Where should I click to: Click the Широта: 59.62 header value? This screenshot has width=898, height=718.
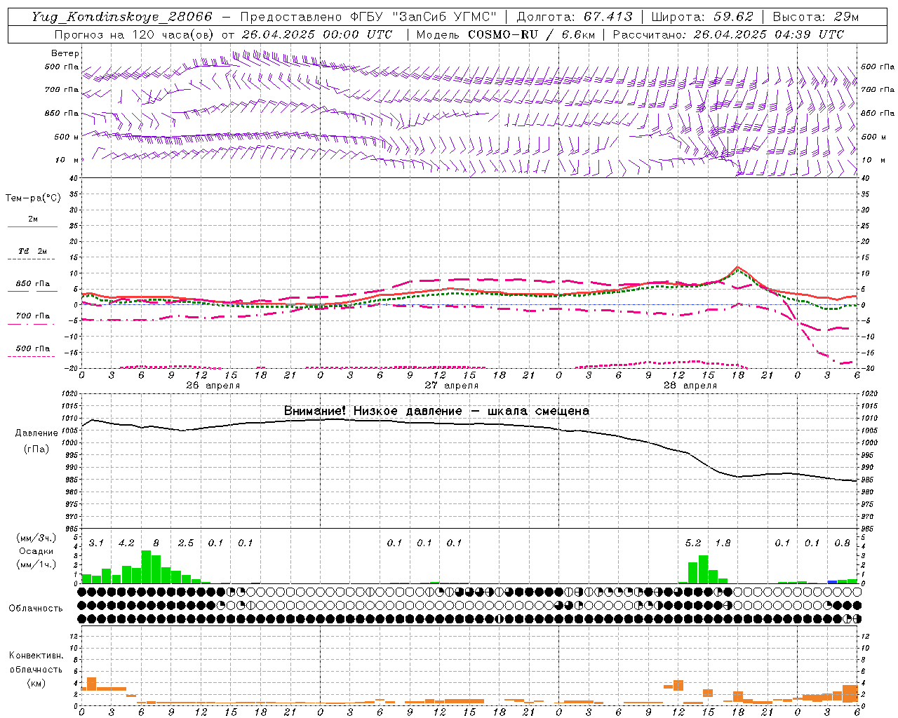tap(702, 17)
